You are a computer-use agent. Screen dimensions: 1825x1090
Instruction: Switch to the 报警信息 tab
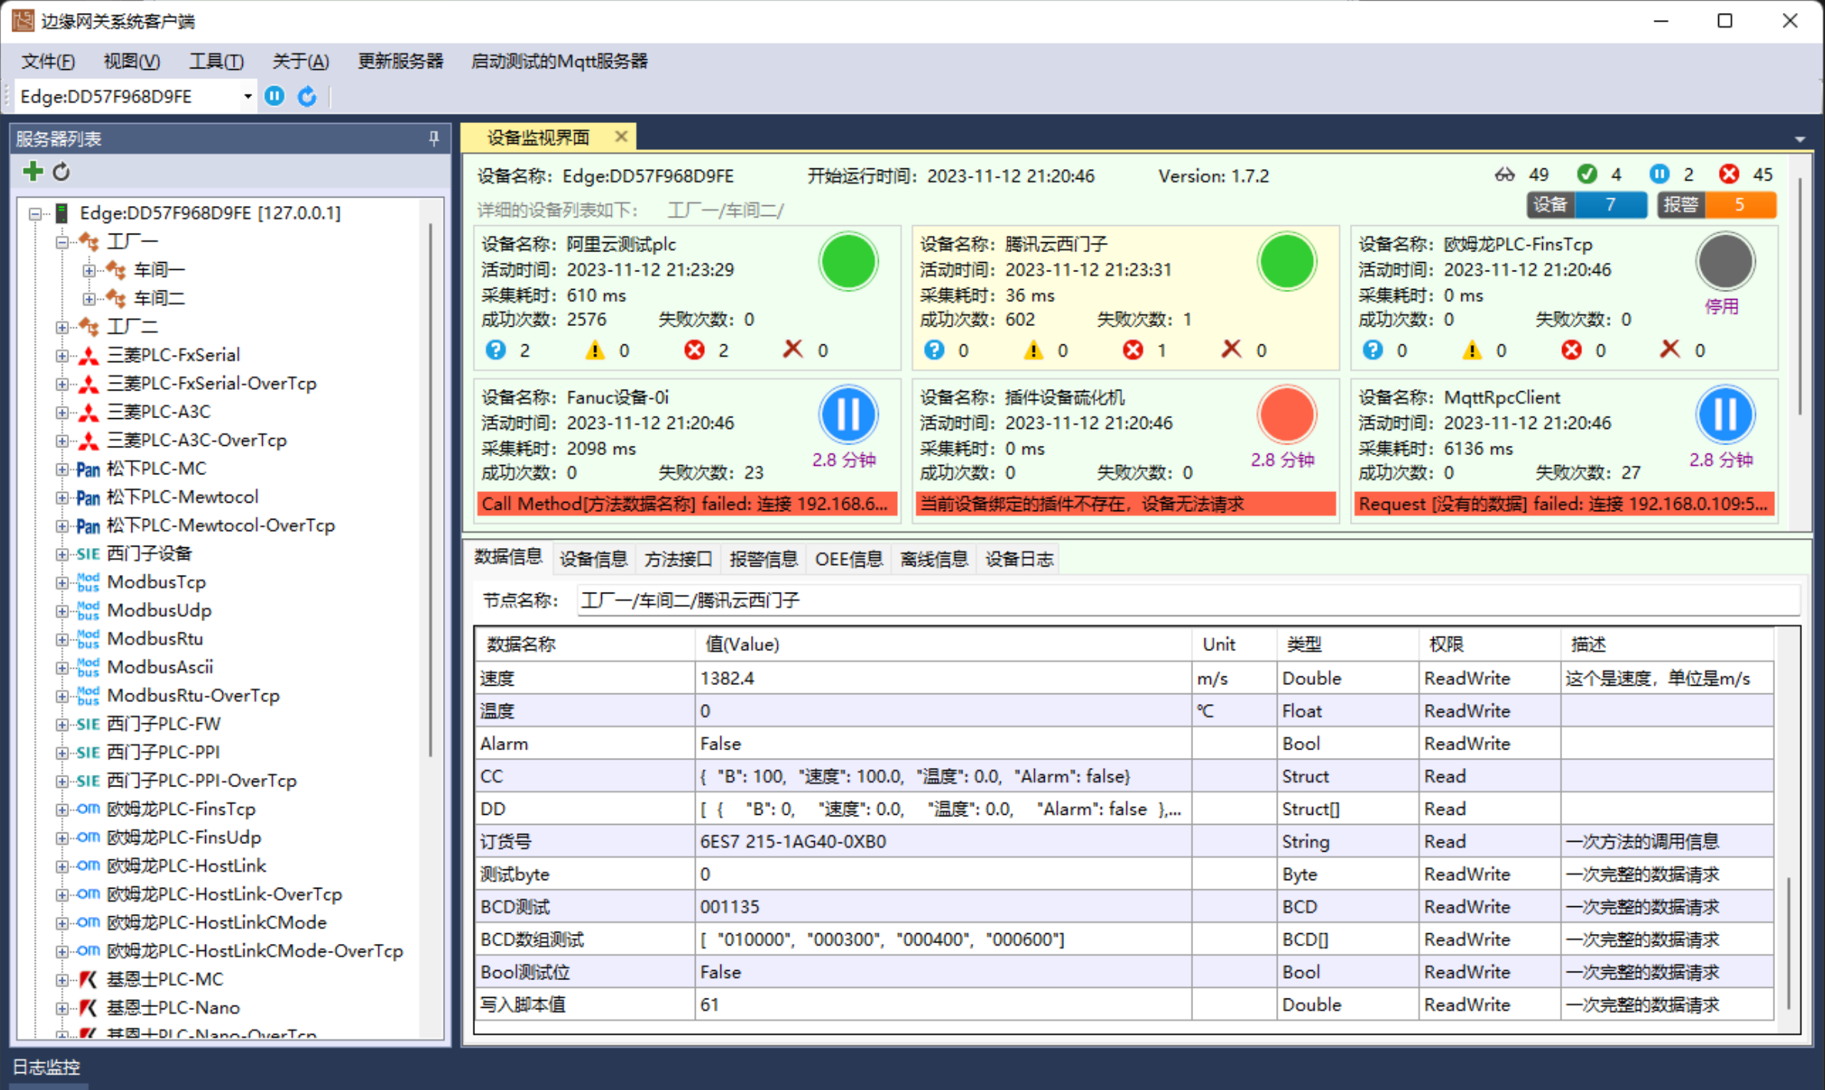(x=763, y=559)
